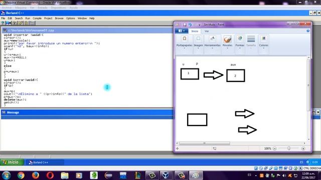Open File Explorer folder icon on taskbar
Viewport: 321px width, 180px height.
[x=65, y=175]
